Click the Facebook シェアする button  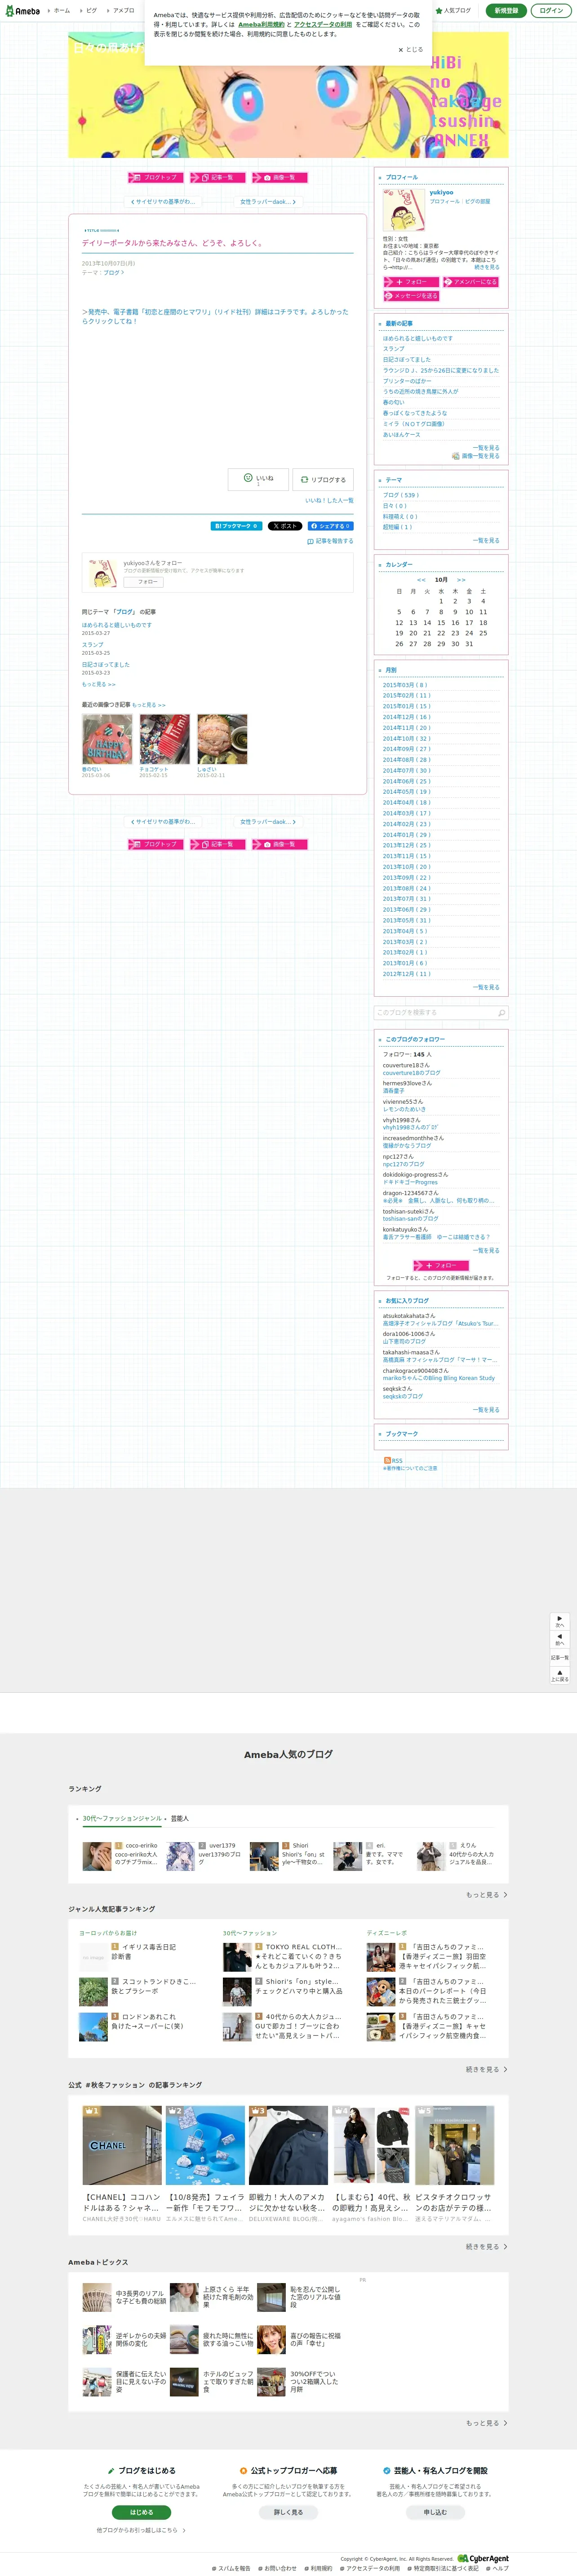pos(329,526)
